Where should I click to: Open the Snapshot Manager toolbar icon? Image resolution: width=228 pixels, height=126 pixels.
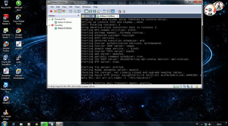[x=79, y=11]
